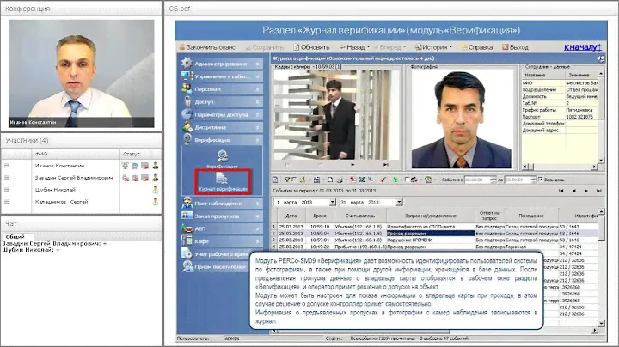Click the Обновить refresh toolbar button
This screenshot has width=619, height=347.
(x=310, y=47)
